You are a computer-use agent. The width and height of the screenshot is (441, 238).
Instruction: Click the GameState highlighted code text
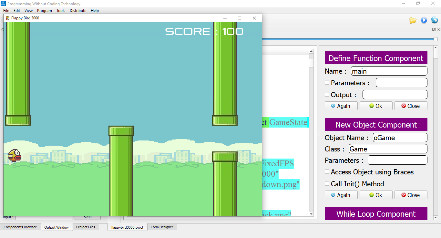pos(288,122)
